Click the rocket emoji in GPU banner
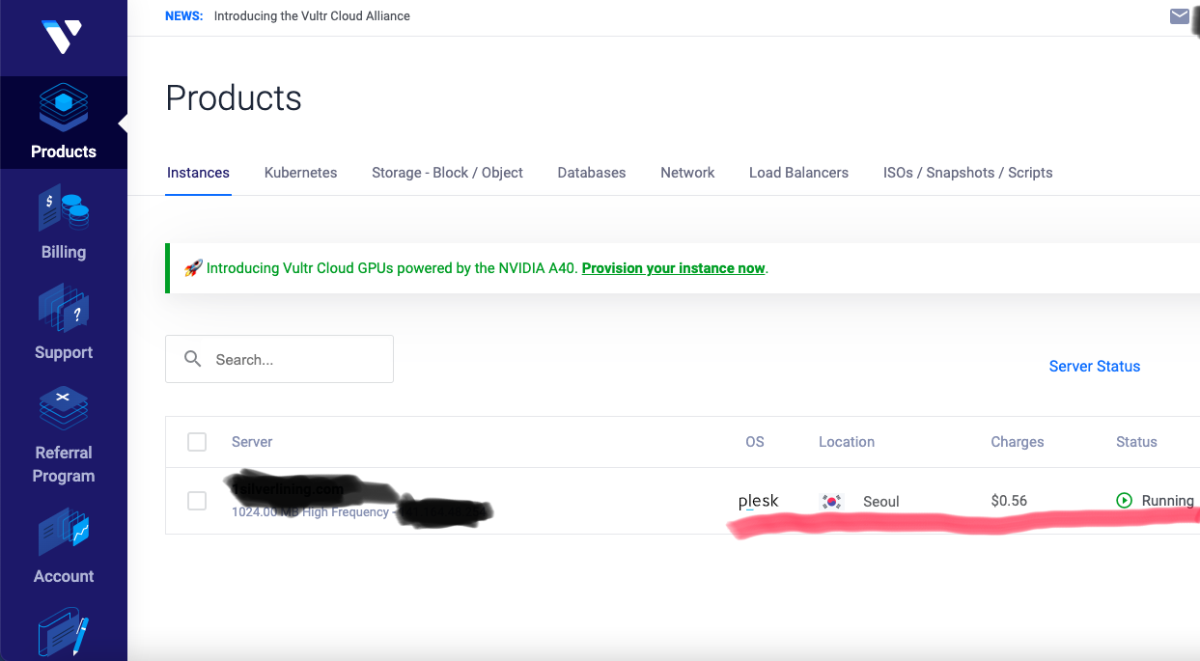 click(192, 268)
